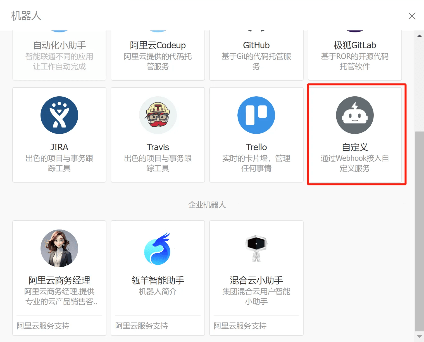Click the 阿里云提供的代码托管服务 description
Viewport: 424px width, 342px height.
(x=158, y=61)
